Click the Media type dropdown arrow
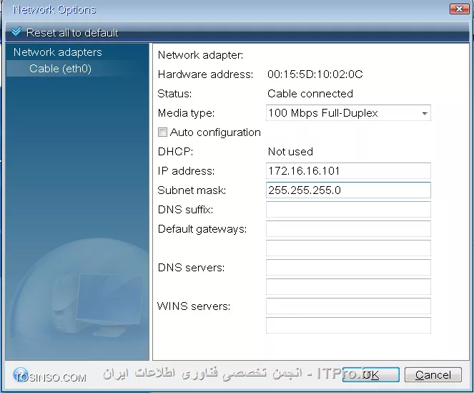This screenshot has height=393, width=474. point(425,114)
